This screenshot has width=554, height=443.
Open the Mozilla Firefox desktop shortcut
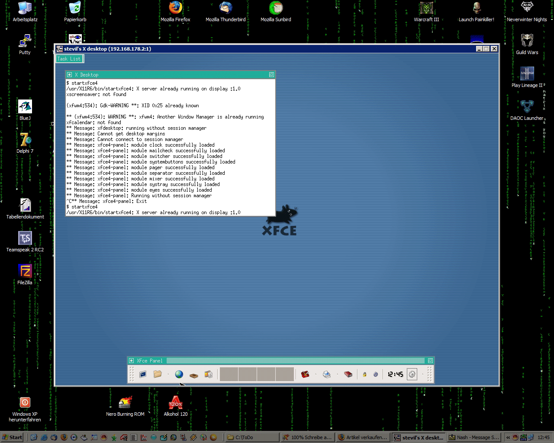pos(175,12)
